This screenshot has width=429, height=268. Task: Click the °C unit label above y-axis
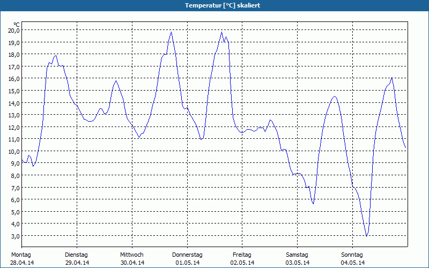coord(17,24)
